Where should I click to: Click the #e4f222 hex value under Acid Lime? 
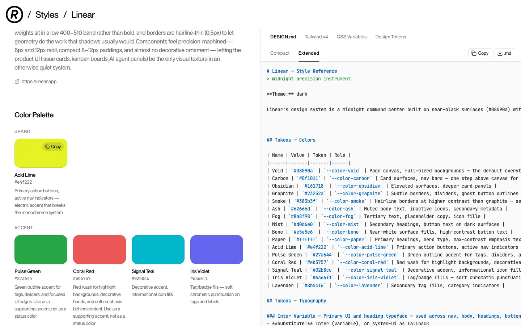[23, 182]
